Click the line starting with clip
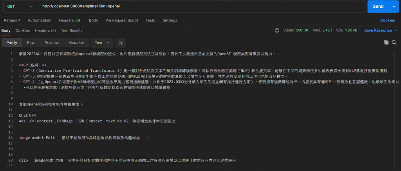Viewport: 401px width, 171px height. click(127, 160)
